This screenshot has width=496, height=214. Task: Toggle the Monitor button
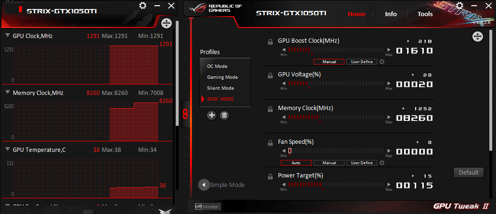(x=208, y=207)
